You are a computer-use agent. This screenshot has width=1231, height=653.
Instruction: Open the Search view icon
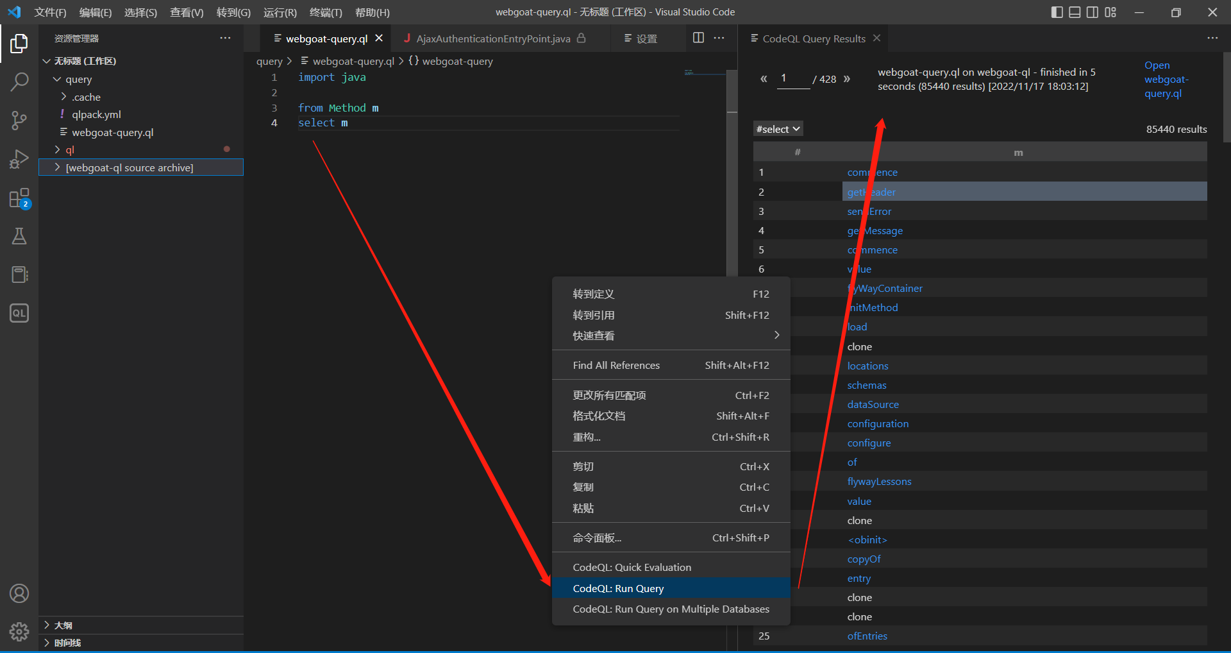(19, 82)
